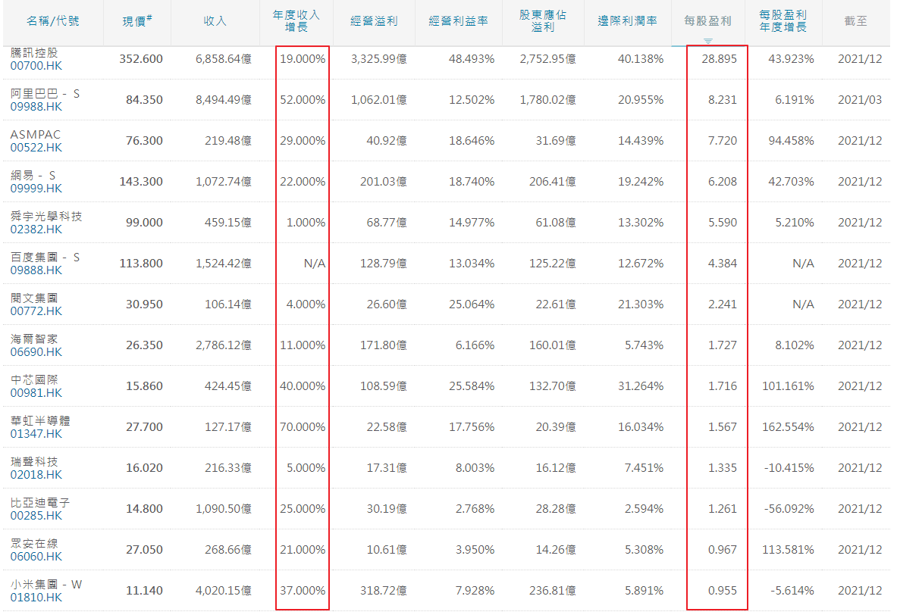Sort by 股東應佔溢利 column header
The height and width of the screenshot is (615, 897).
click(543, 21)
